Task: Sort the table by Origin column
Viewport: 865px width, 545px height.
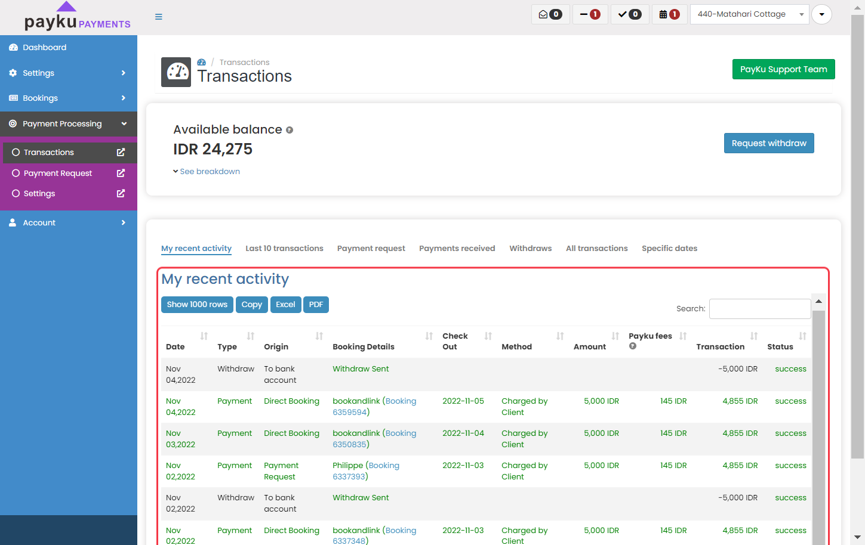Action: point(294,342)
